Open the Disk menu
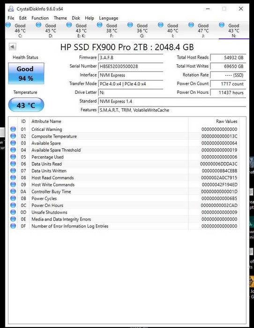The width and height of the screenshot is (254, 328). click(76, 18)
